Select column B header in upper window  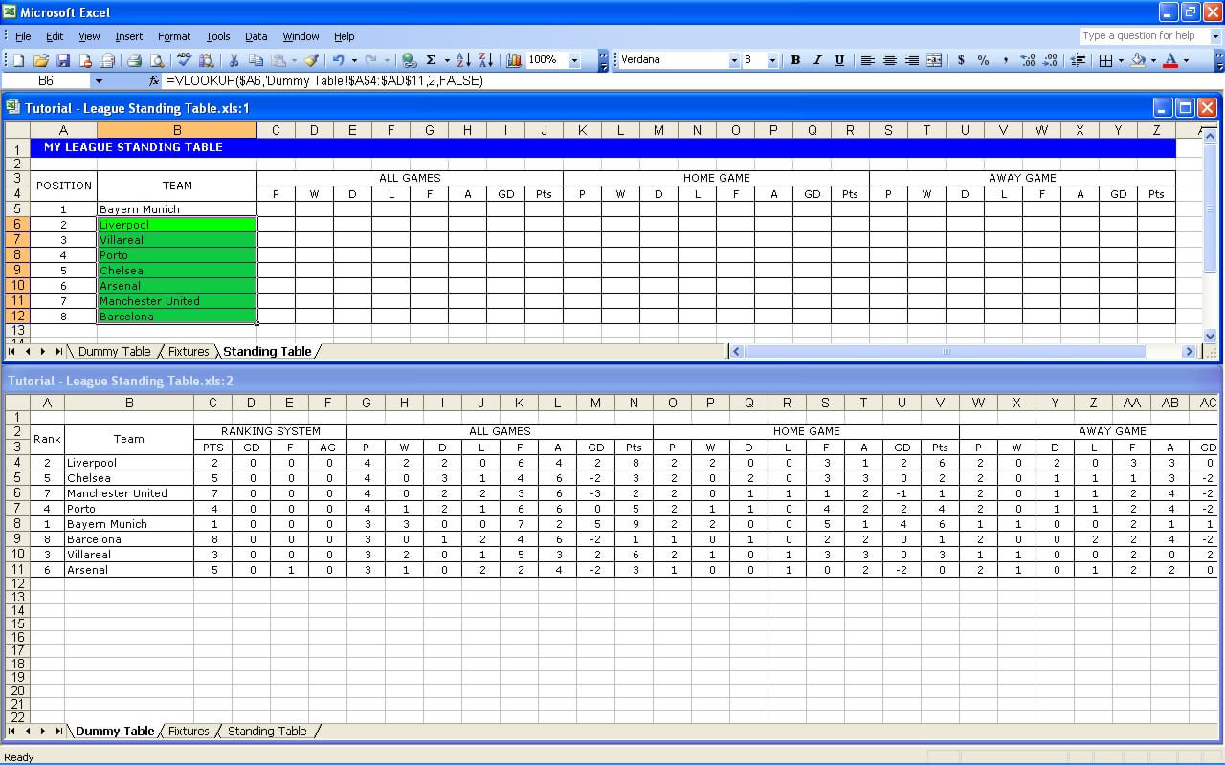177,130
